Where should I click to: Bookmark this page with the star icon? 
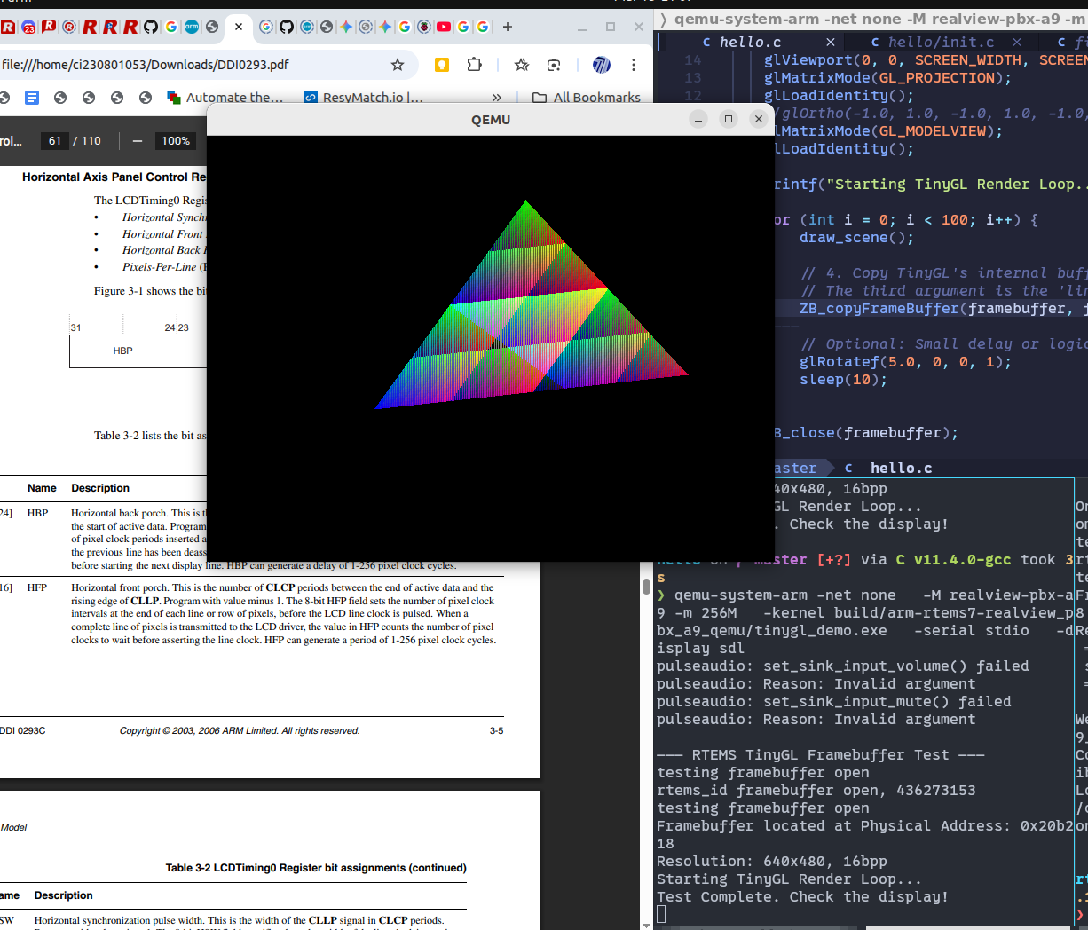[398, 65]
